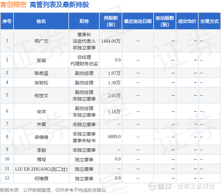This screenshot has width=221, height=193.
Task: Click 陈悉遥's position 副总经理
Action: [84, 73]
